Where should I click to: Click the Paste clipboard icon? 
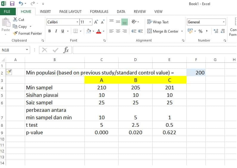tap(6, 22)
